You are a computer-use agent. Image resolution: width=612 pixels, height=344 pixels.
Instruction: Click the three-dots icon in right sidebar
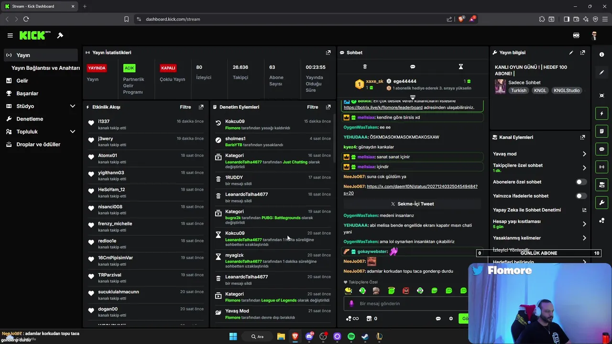[601, 220]
